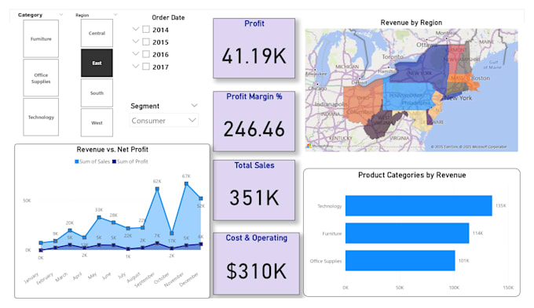Open the Segment slicer header chevron

[194, 106]
